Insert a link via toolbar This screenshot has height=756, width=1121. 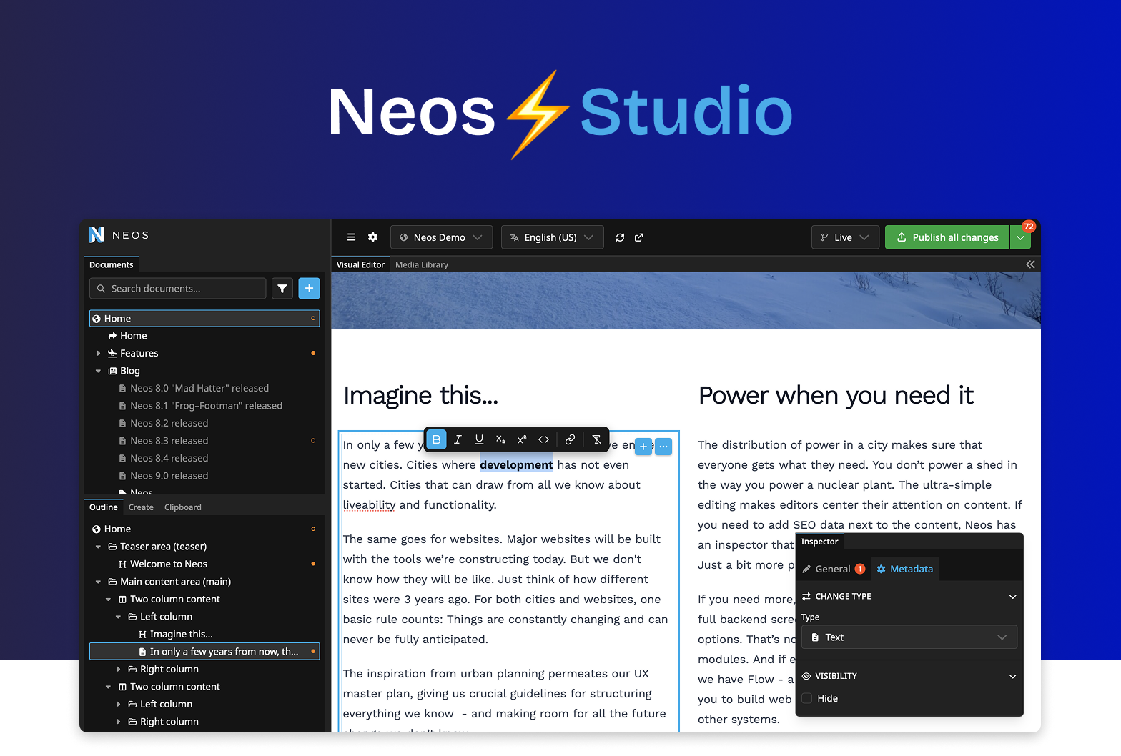tap(570, 439)
